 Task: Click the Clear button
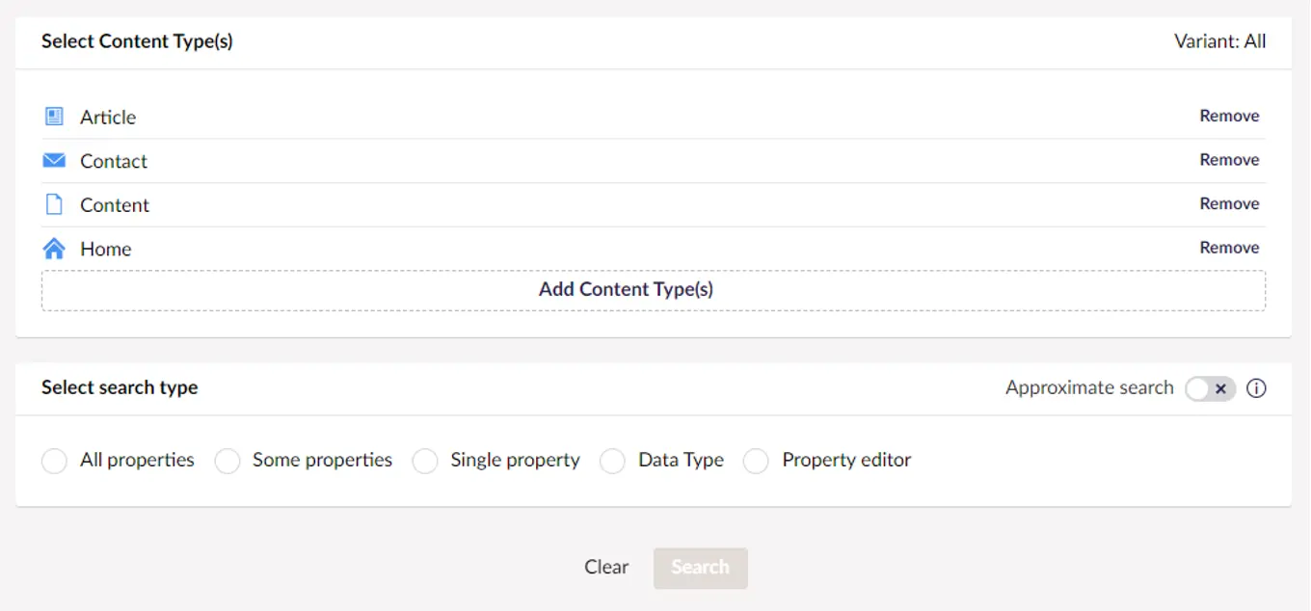[x=606, y=568]
